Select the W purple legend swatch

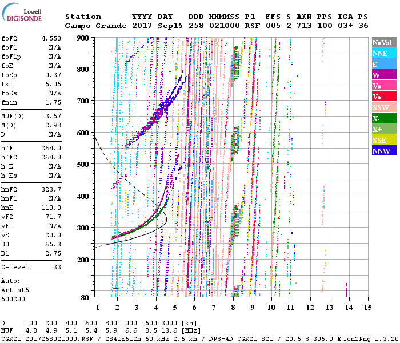click(382, 75)
